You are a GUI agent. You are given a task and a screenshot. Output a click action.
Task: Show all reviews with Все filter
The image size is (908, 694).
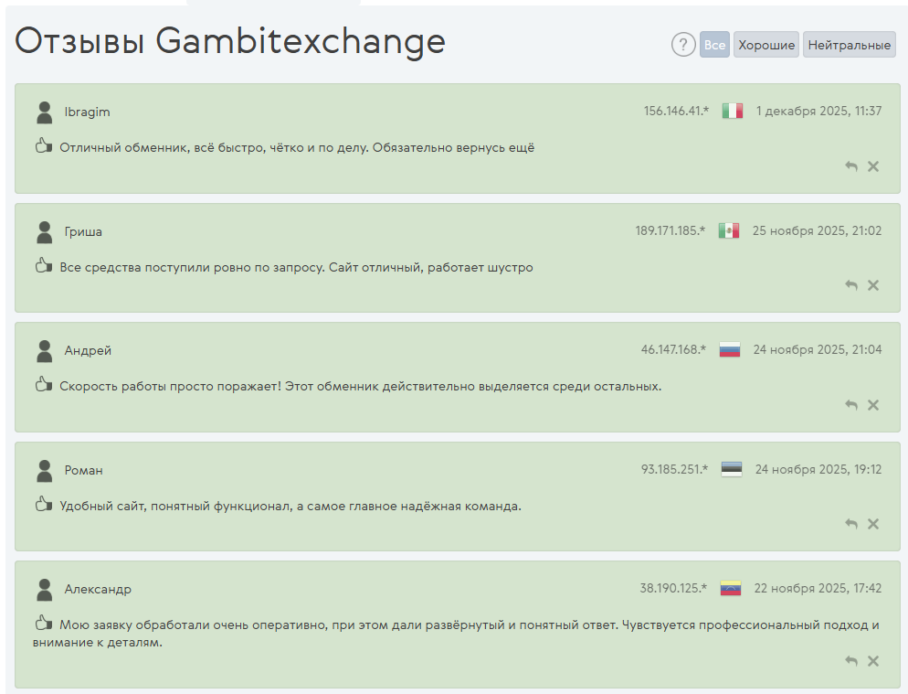714,45
